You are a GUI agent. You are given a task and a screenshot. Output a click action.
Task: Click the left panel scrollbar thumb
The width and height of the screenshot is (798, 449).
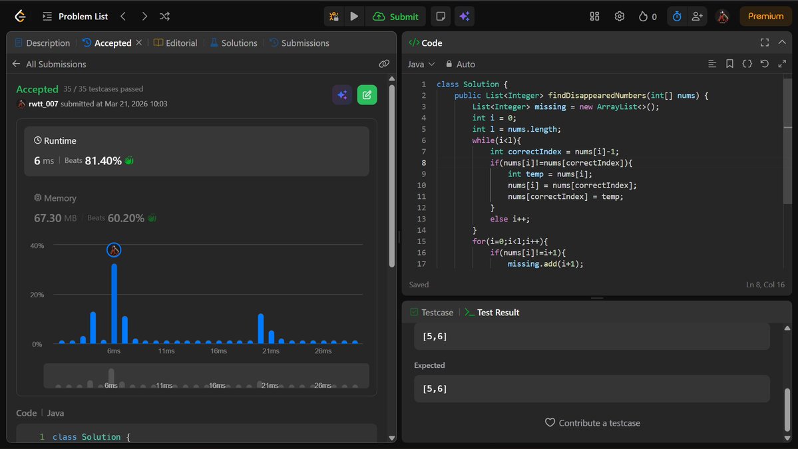point(392,176)
